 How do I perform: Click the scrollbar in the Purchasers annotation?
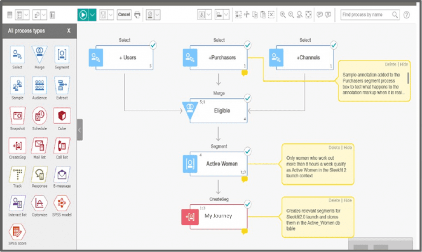408,78
